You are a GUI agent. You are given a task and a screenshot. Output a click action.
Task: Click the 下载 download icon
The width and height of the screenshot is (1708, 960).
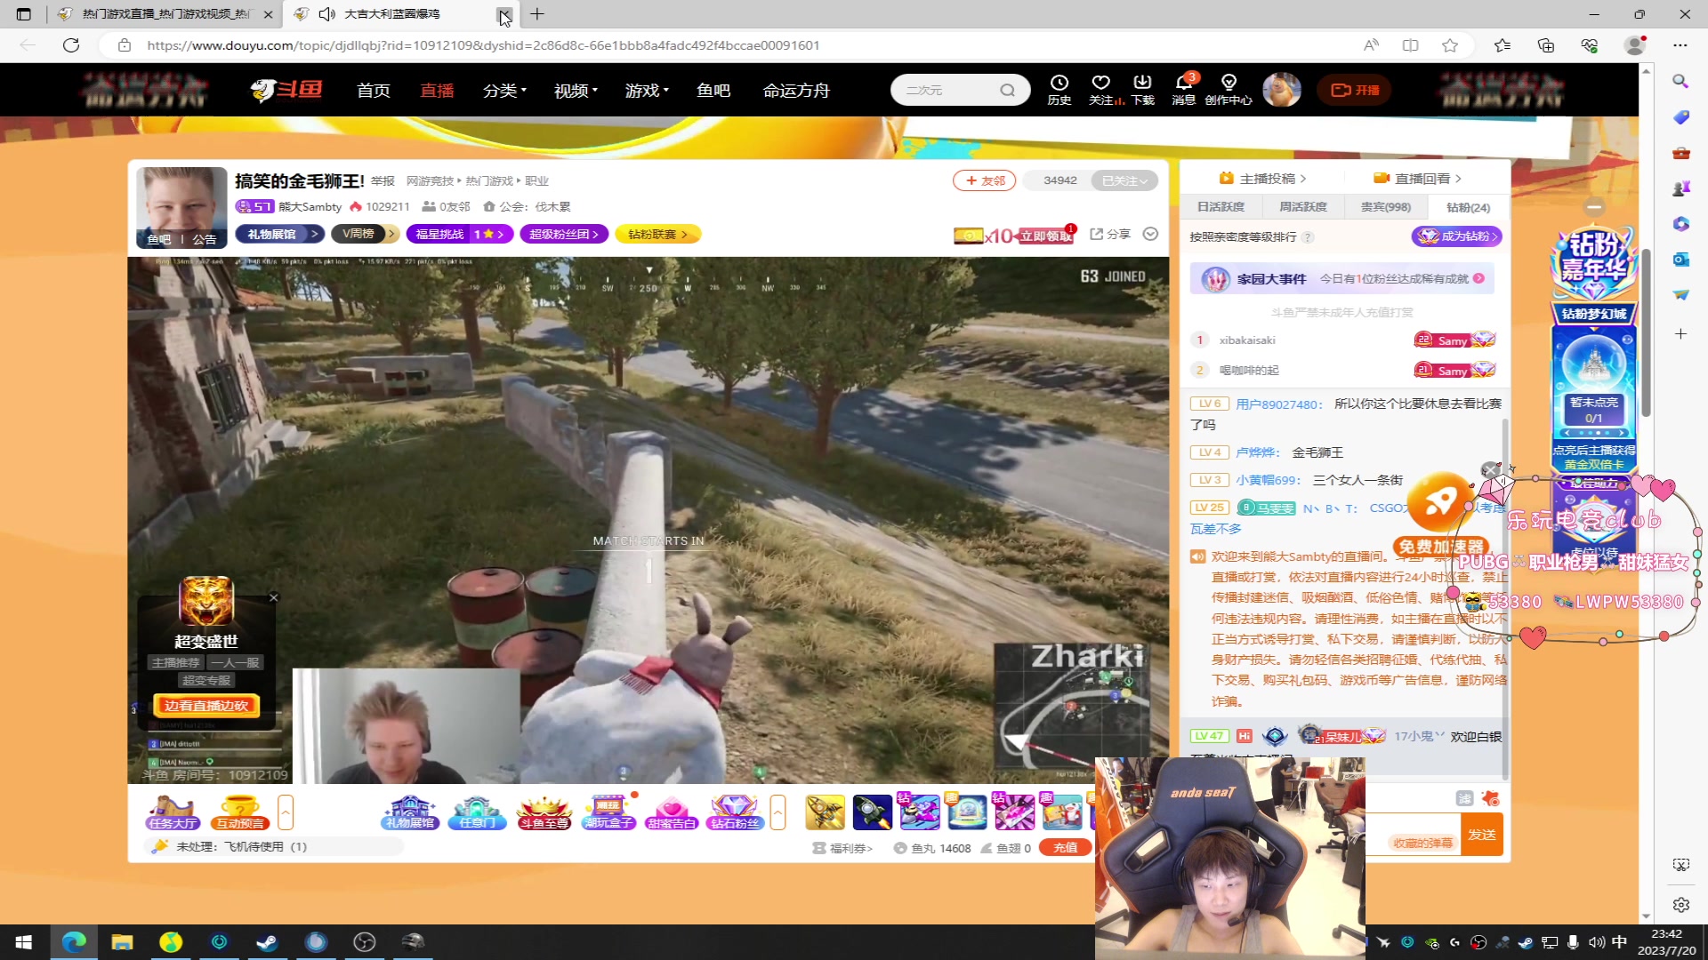tap(1143, 90)
